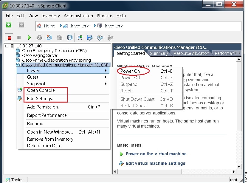Open the Snapshot Manager toolbar icon

[x=69, y=38]
